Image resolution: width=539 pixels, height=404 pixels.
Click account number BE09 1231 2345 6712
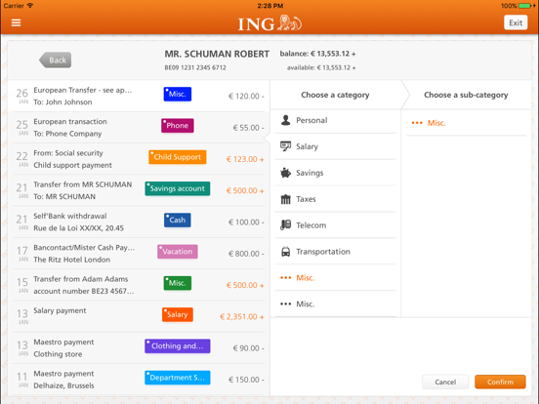[x=195, y=67]
